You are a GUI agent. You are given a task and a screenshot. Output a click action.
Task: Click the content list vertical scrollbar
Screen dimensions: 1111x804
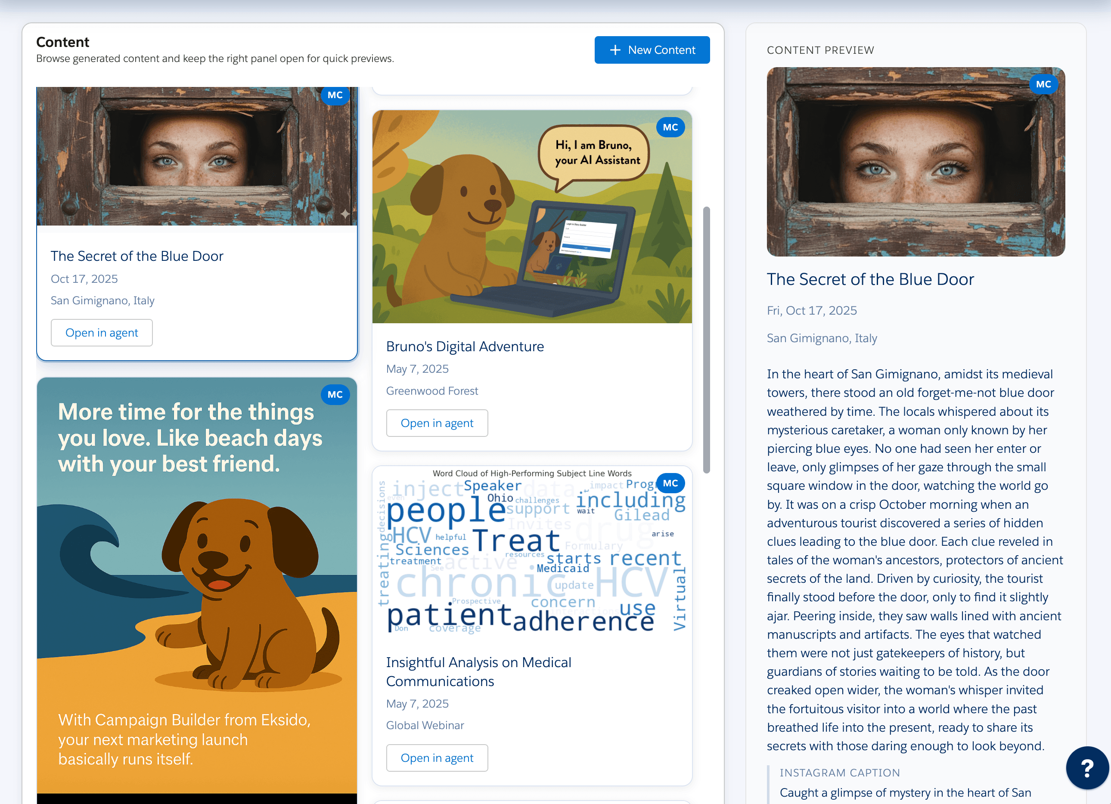pos(706,340)
